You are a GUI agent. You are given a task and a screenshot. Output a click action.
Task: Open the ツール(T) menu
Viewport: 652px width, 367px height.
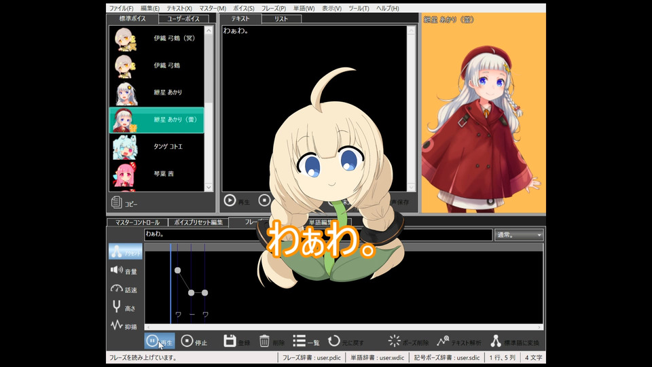tap(359, 8)
